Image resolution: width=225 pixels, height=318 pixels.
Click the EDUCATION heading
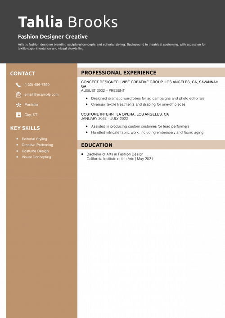tap(97, 145)
